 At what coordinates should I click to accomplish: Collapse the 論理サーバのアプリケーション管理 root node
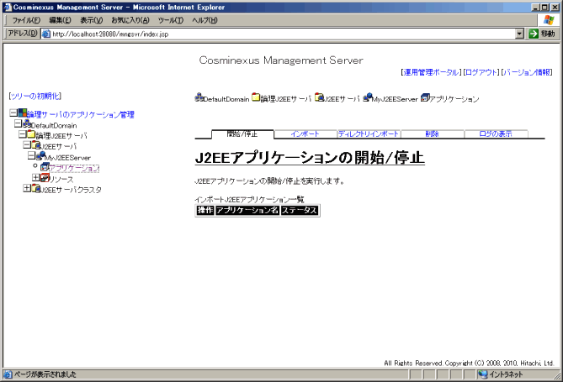13,113
